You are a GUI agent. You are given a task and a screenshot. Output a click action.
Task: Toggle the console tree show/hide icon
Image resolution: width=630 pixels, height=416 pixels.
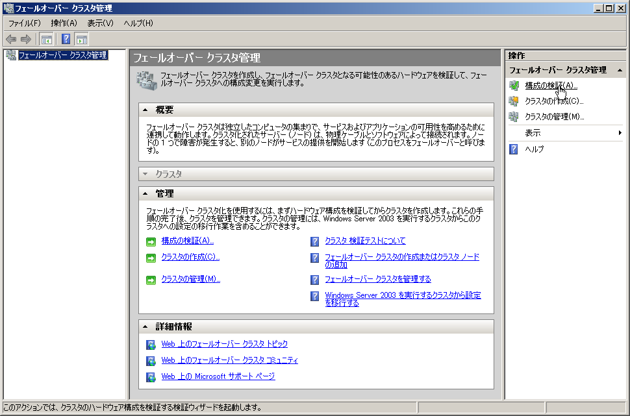(x=47, y=40)
